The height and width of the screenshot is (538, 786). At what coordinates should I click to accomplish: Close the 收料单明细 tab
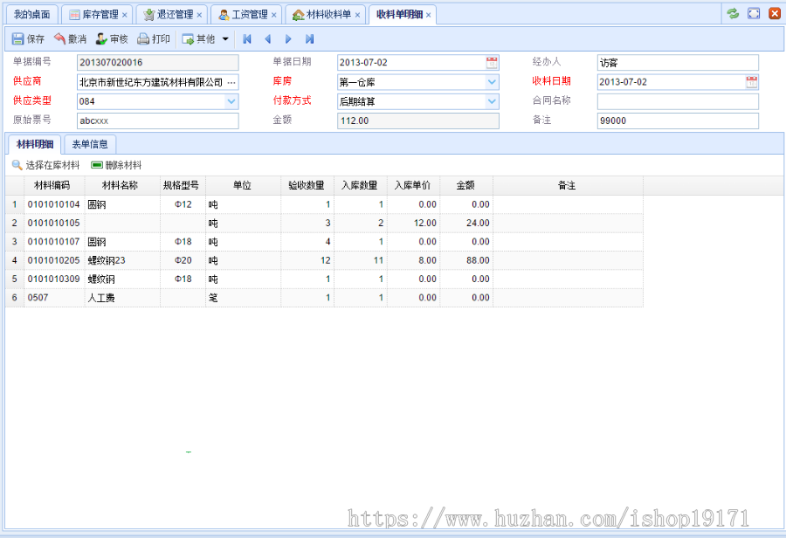[x=428, y=15]
